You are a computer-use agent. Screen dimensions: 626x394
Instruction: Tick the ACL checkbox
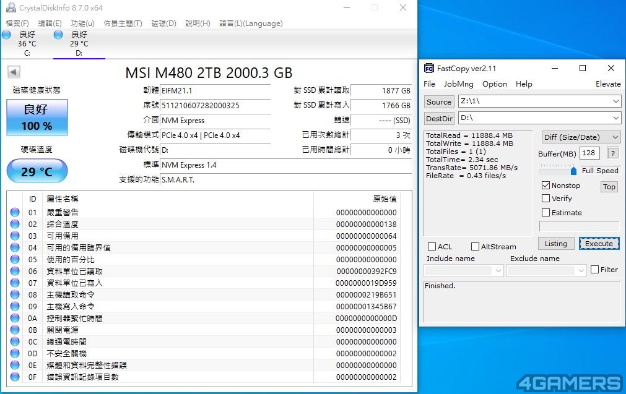pyautogui.click(x=432, y=246)
